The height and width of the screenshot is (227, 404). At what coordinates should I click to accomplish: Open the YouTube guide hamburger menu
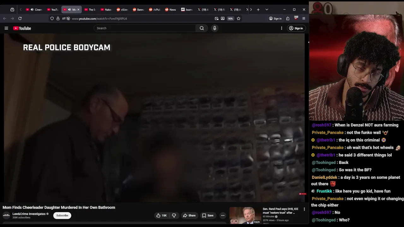coord(6,28)
